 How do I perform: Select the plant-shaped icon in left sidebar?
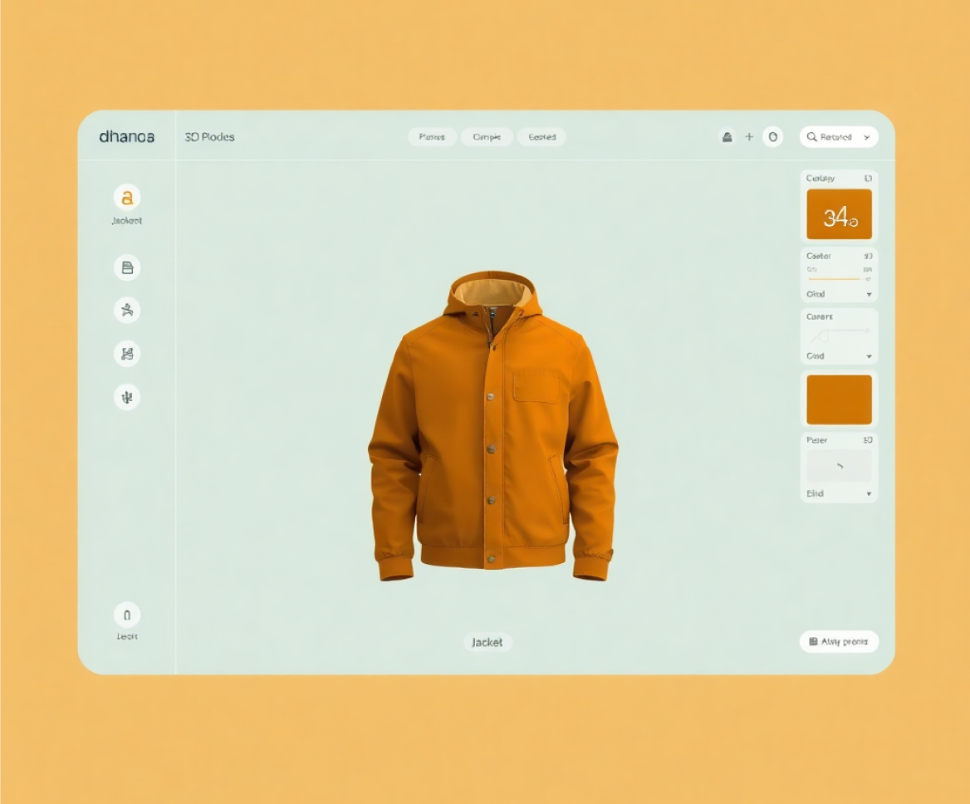(x=127, y=397)
